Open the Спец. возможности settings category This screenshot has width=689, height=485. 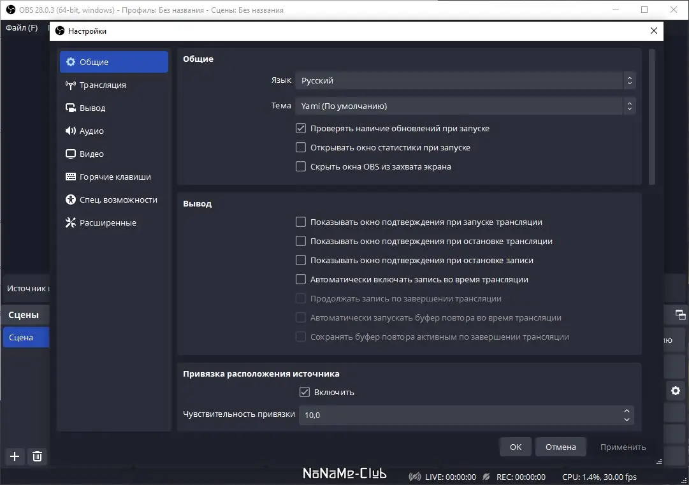(x=114, y=199)
